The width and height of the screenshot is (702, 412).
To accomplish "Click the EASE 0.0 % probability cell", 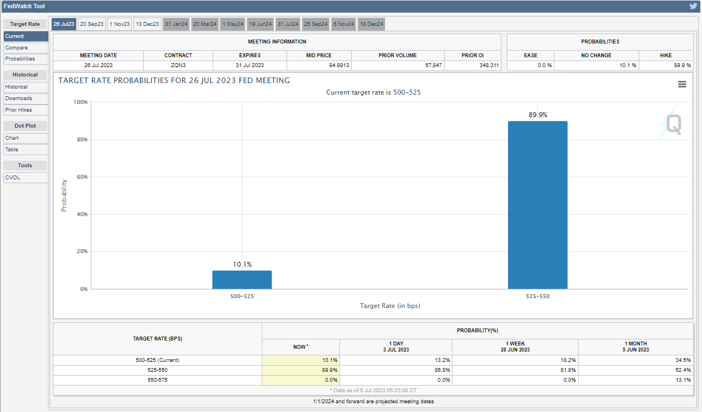I will [531, 65].
